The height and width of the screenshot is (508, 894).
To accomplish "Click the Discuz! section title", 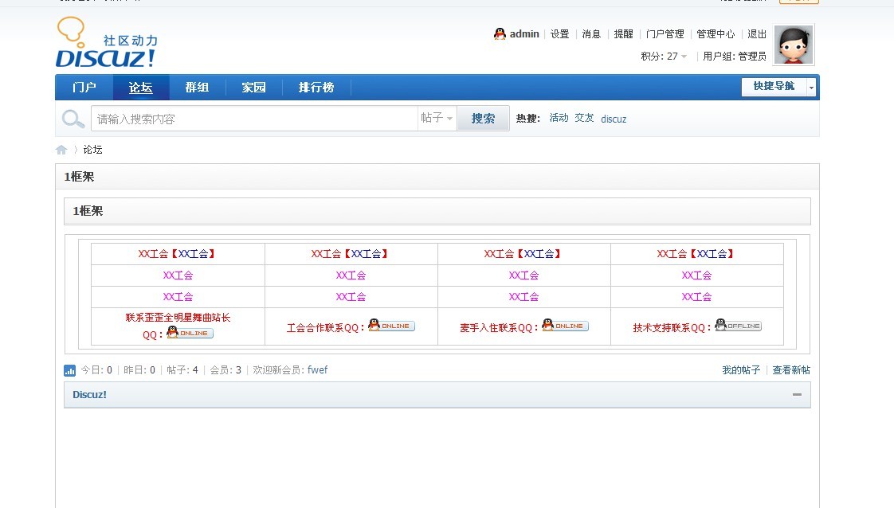I will pyautogui.click(x=89, y=395).
